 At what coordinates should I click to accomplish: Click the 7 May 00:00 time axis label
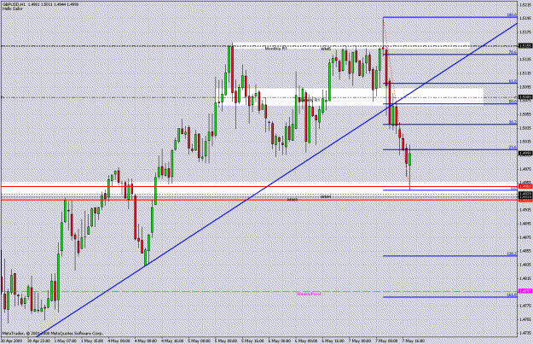pos(359,341)
